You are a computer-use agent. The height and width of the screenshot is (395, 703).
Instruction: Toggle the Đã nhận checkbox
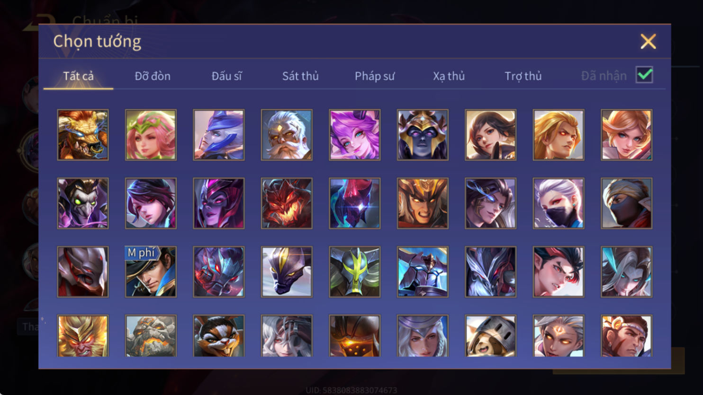tap(644, 75)
